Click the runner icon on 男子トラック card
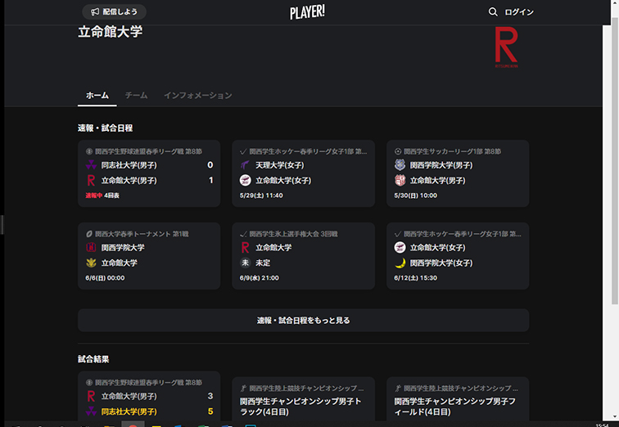The height and width of the screenshot is (427, 619). [243, 389]
